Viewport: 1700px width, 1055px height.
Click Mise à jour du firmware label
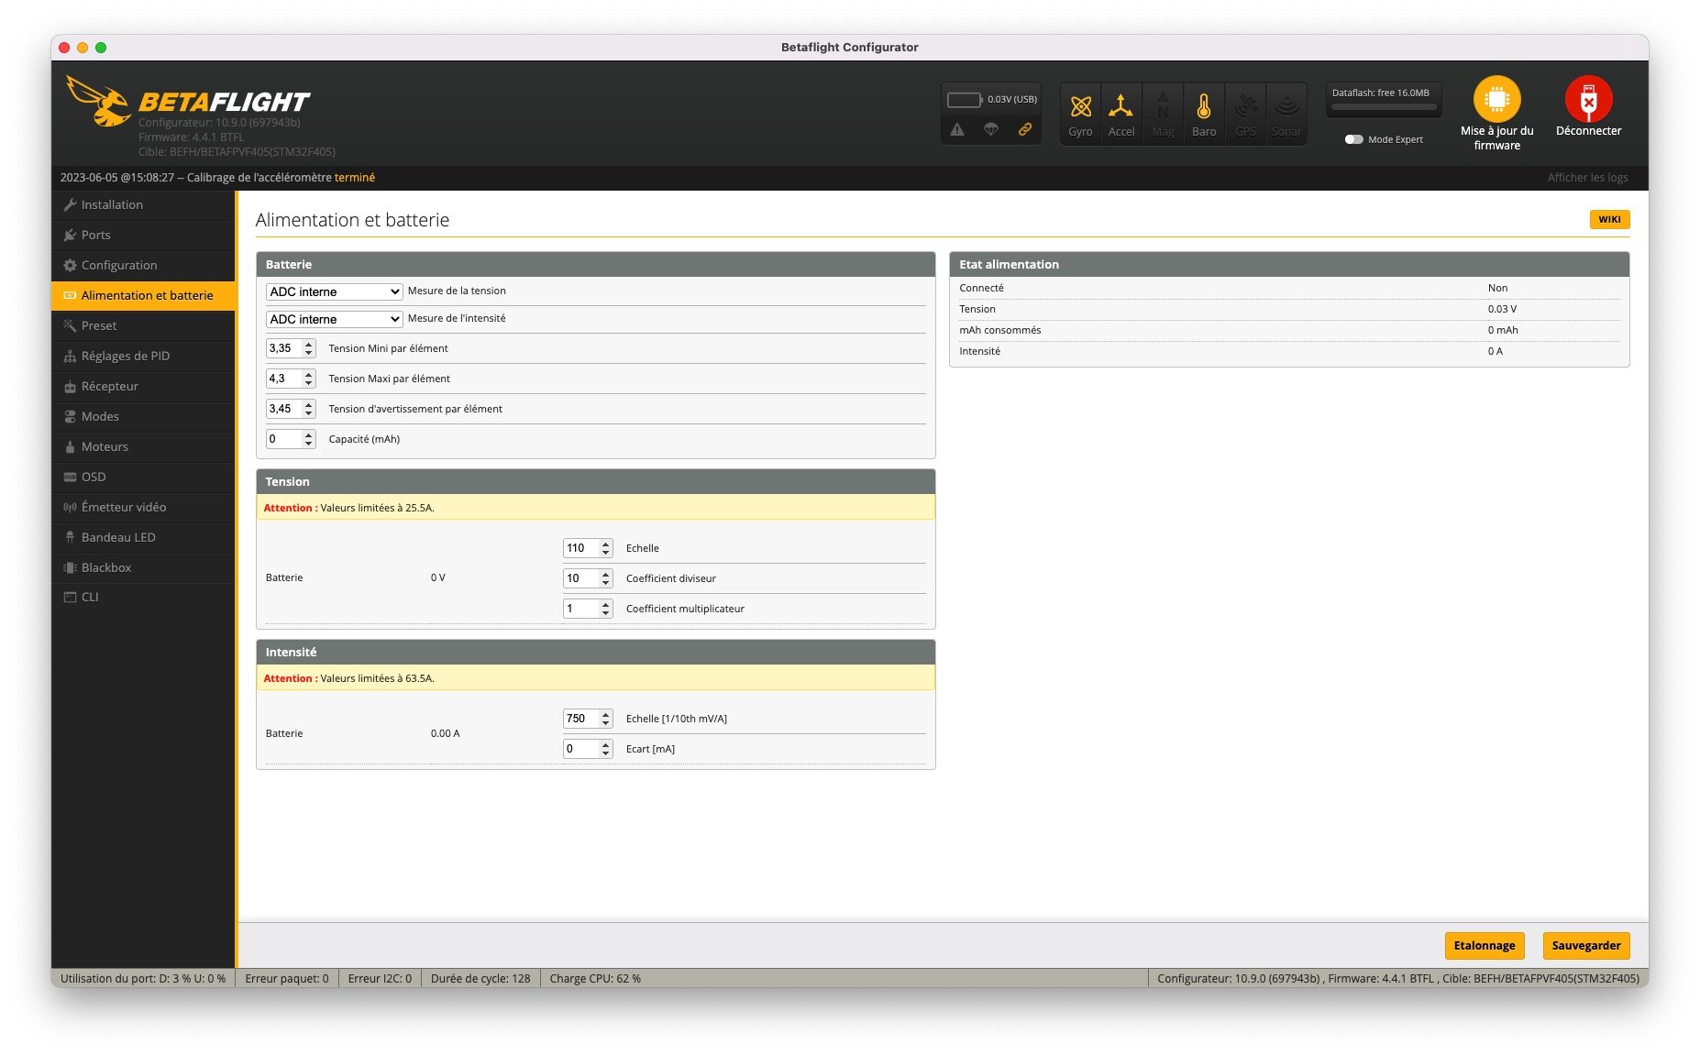[x=1496, y=138]
